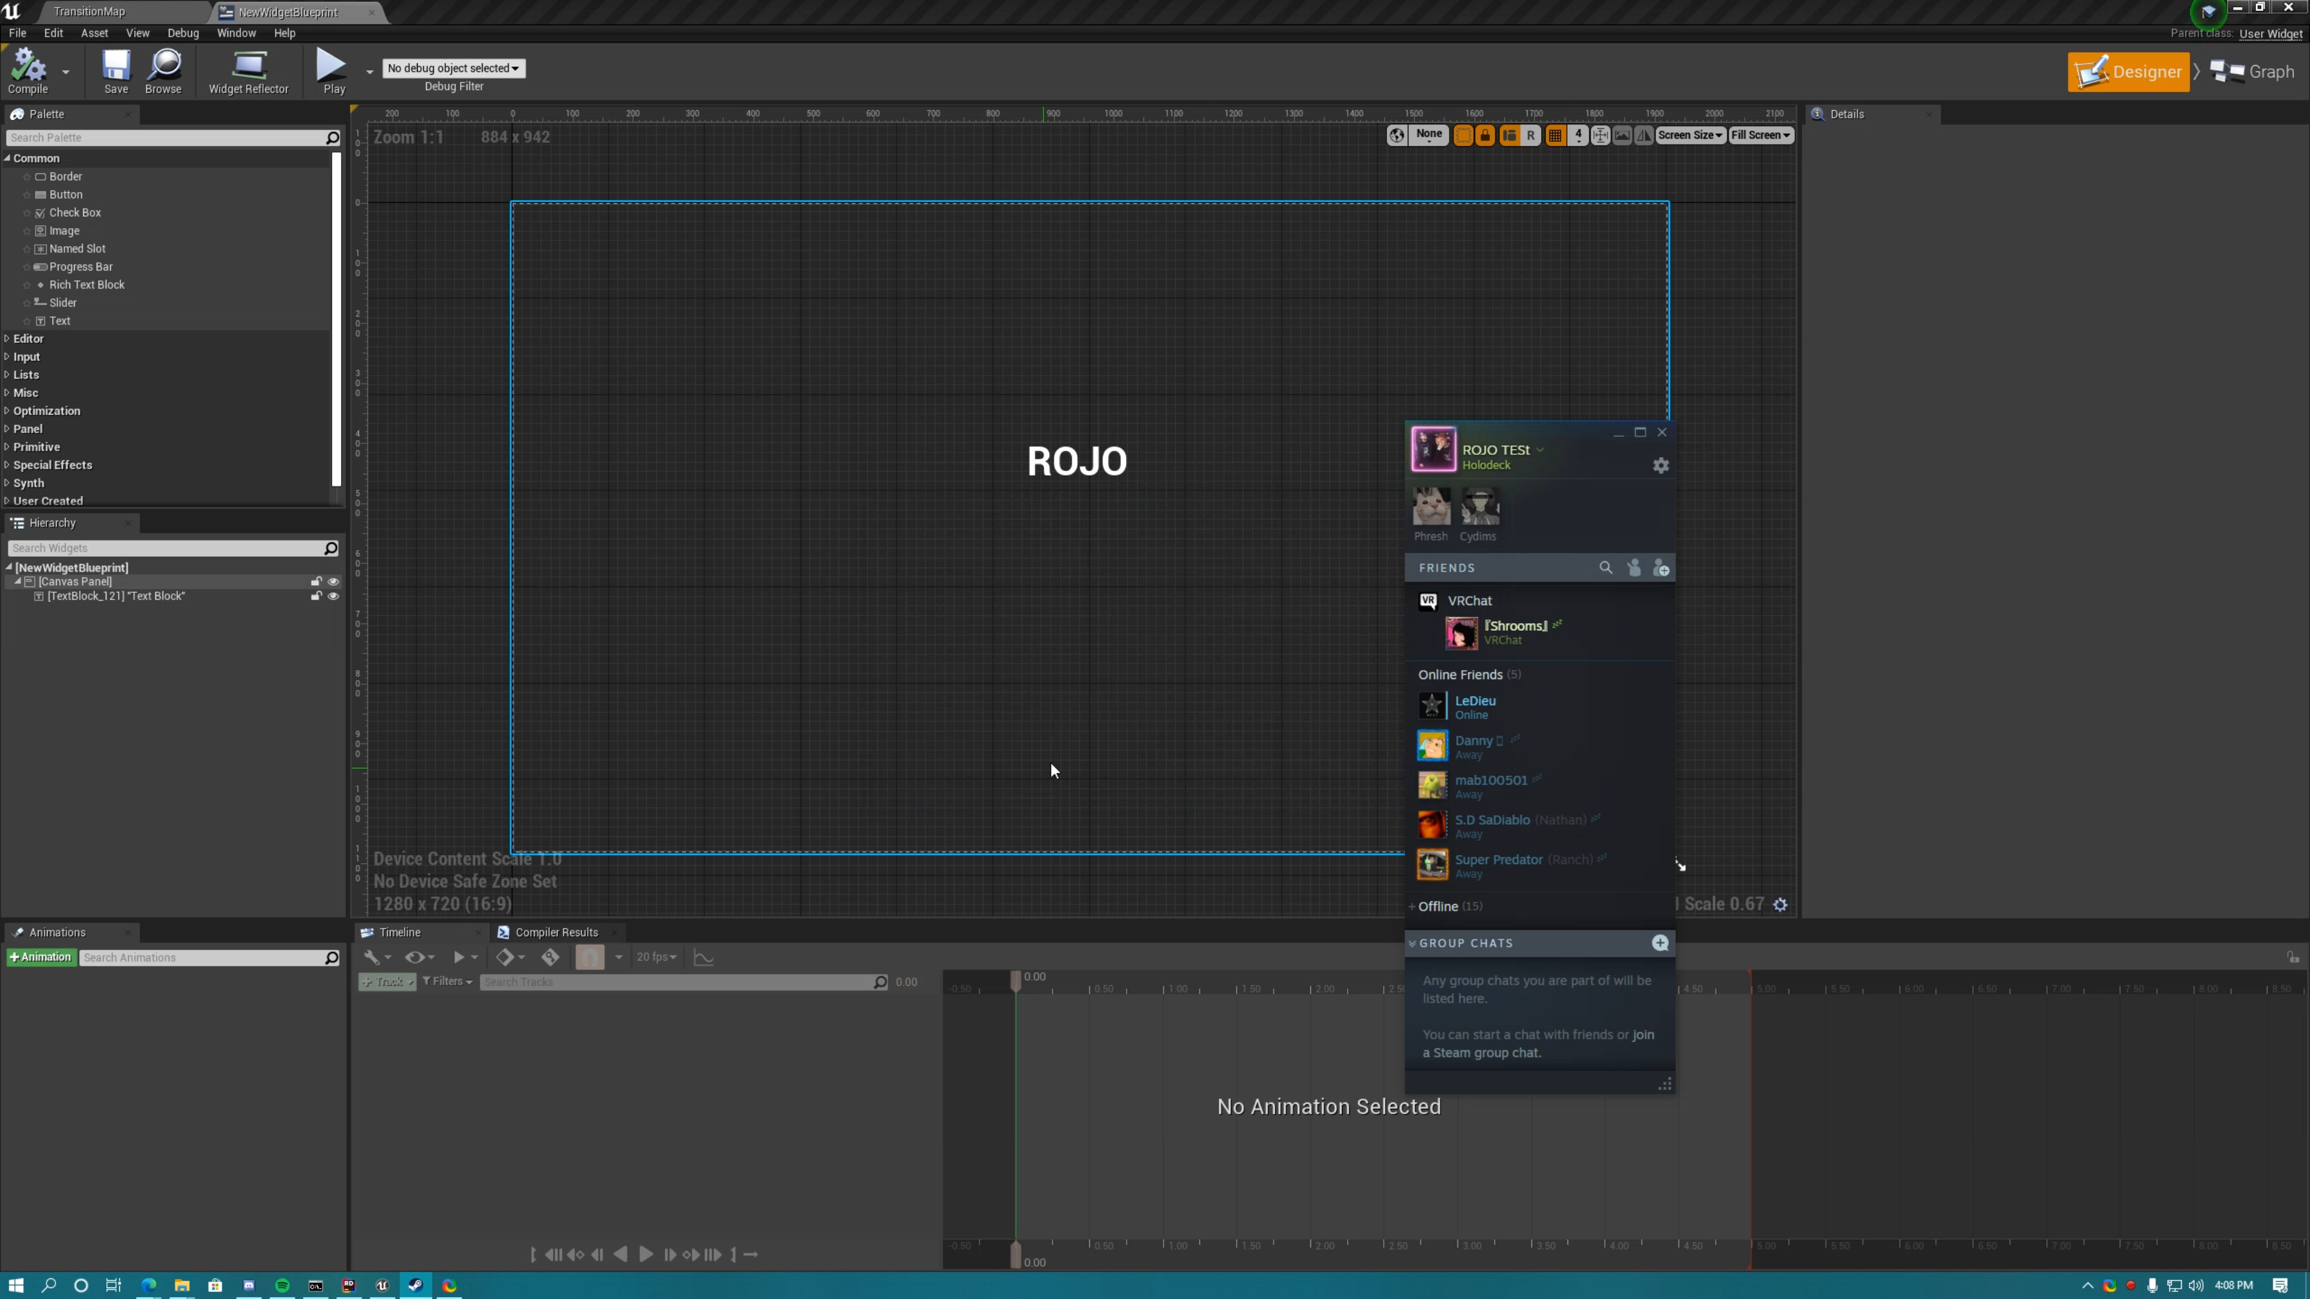Click the flip mirror icon in designer toolbar
Image resolution: width=2310 pixels, height=1299 pixels.
pos(1644,135)
